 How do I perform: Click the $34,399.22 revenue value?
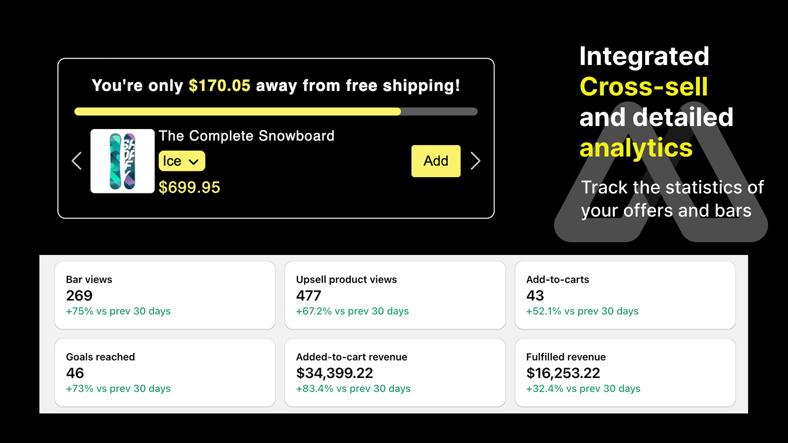(334, 373)
